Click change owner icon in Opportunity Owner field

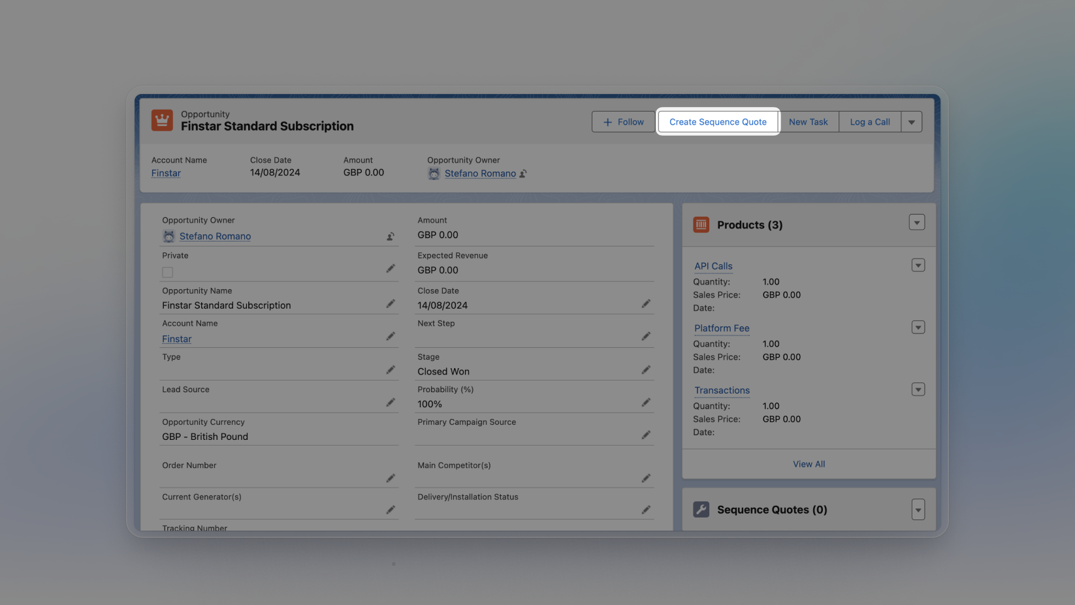tap(391, 236)
